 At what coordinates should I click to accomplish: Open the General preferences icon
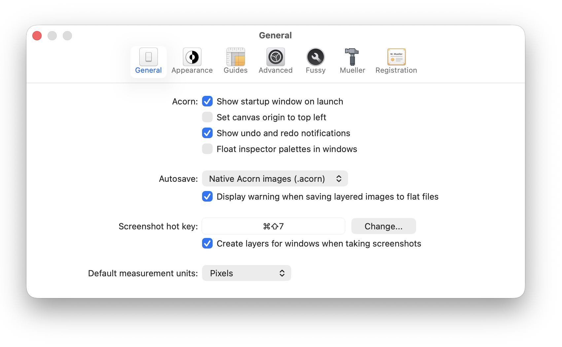tap(148, 57)
